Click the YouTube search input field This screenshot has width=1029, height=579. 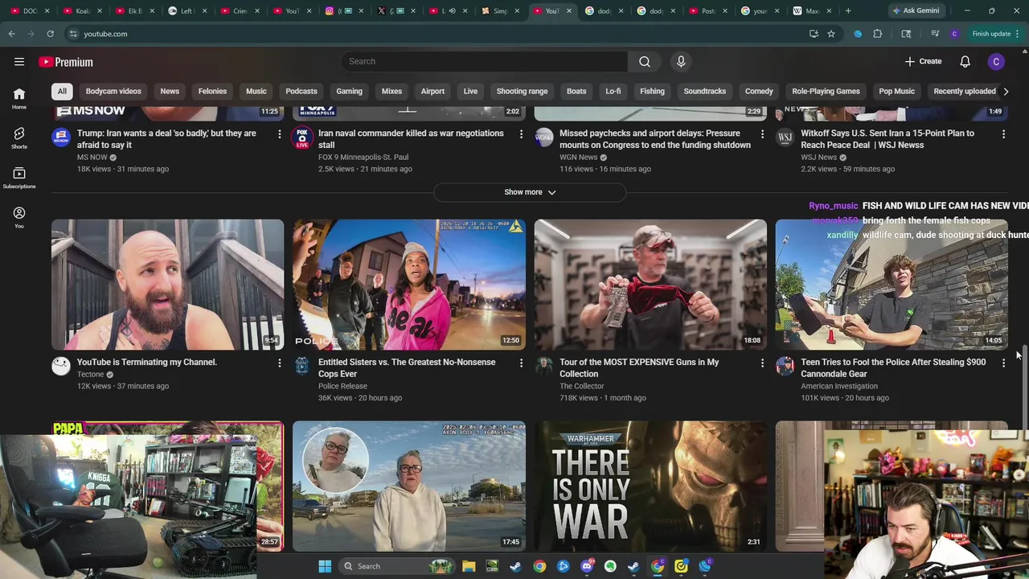pyautogui.click(x=484, y=62)
